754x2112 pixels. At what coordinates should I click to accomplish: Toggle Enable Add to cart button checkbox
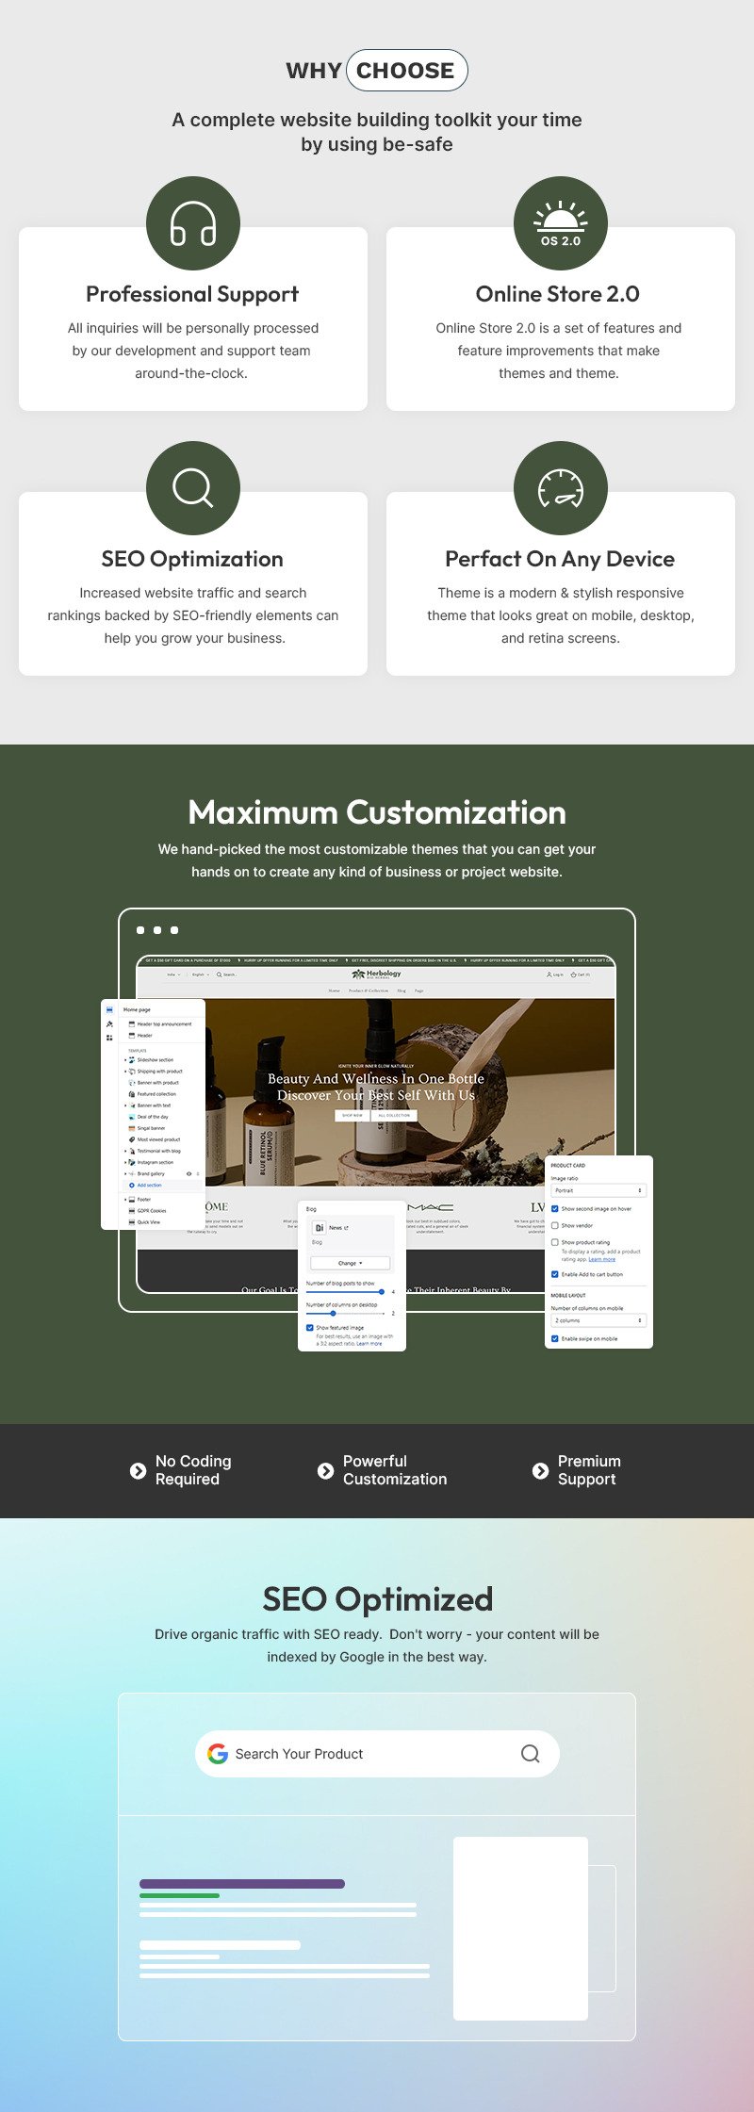click(555, 1274)
